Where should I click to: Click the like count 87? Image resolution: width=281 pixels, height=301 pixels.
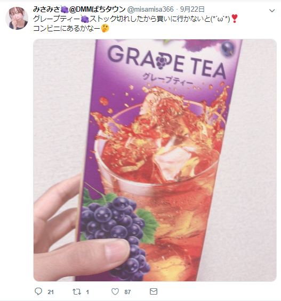127,292
